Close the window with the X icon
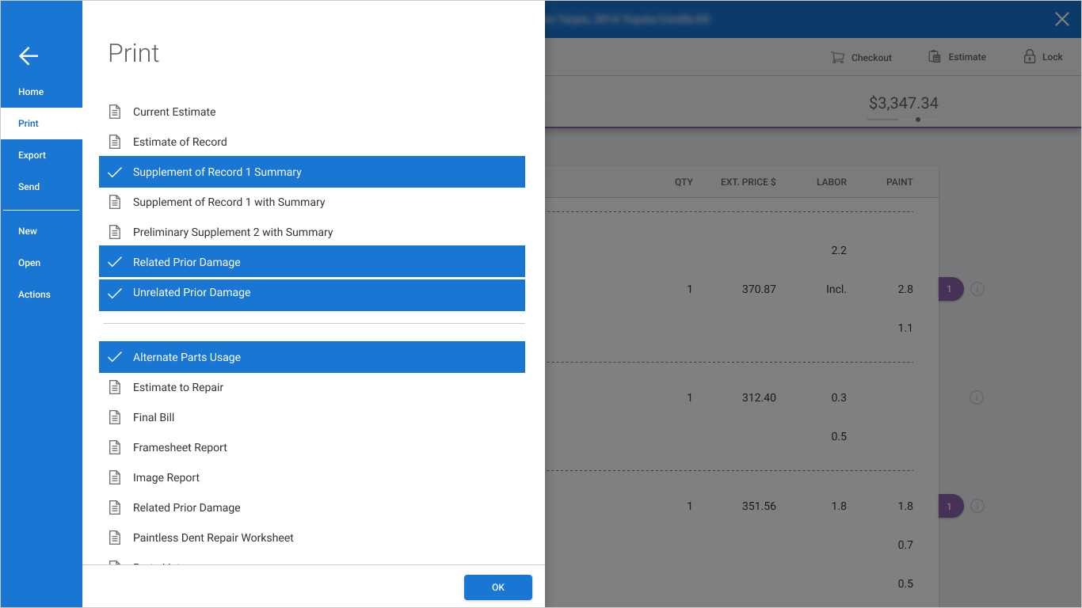Image resolution: width=1082 pixels, height=608 pixels. (x=1062, y=19)
